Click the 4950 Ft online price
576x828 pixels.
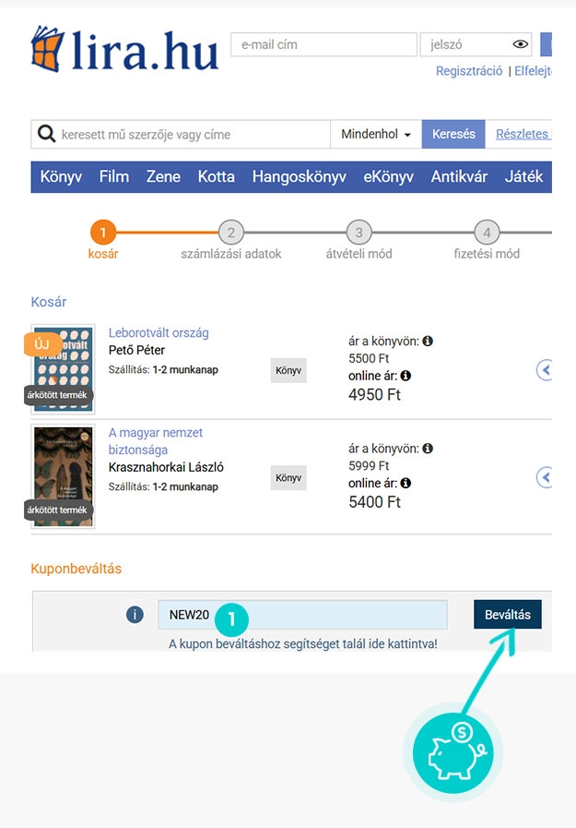coord(374,394)
